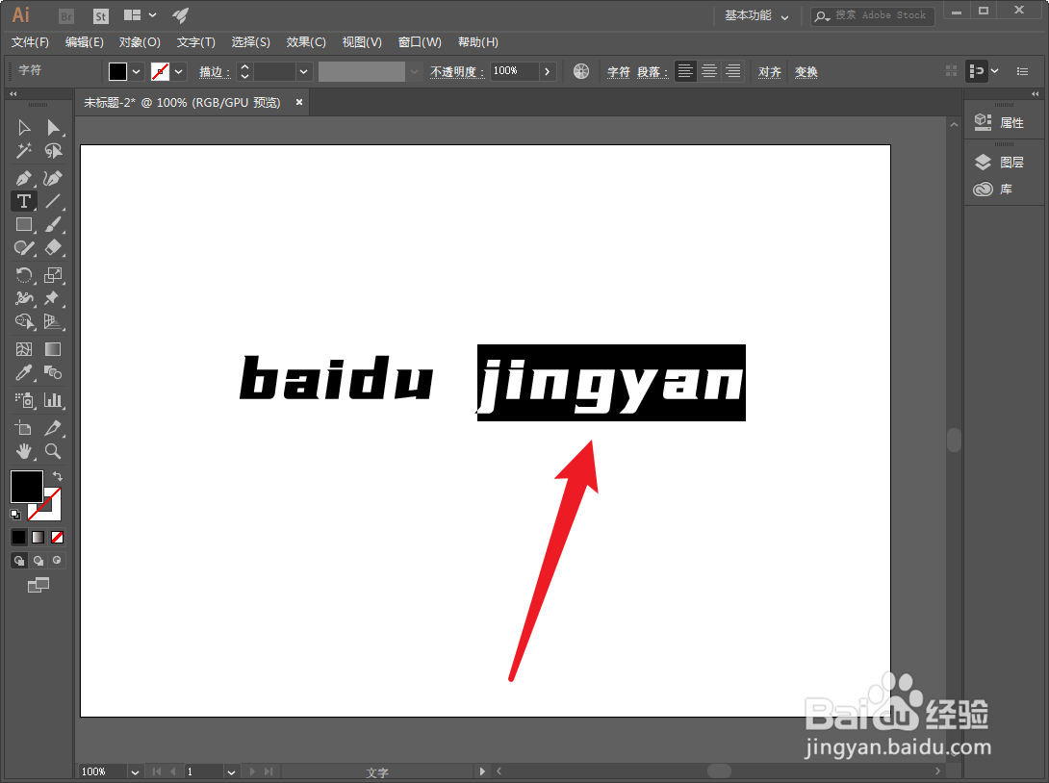This screenshot has height=783, width=1049.
Task: Select the Pen tool
Action: 24,178
